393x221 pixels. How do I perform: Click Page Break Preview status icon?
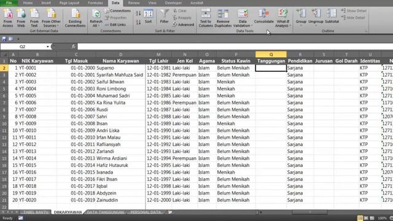pos(372,219)
